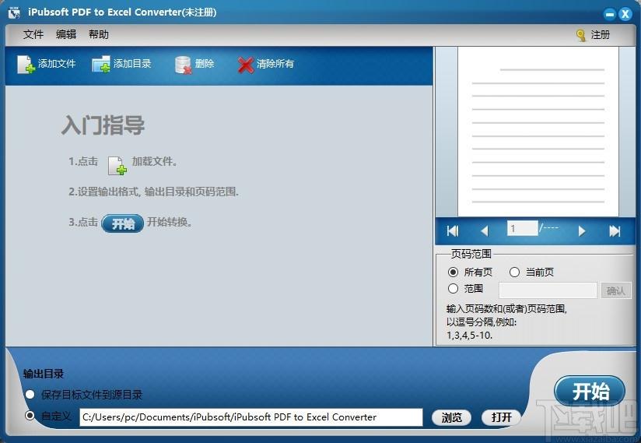Close the converter window
The width and height of the screenshot is (641, 443).
[625, 14]
